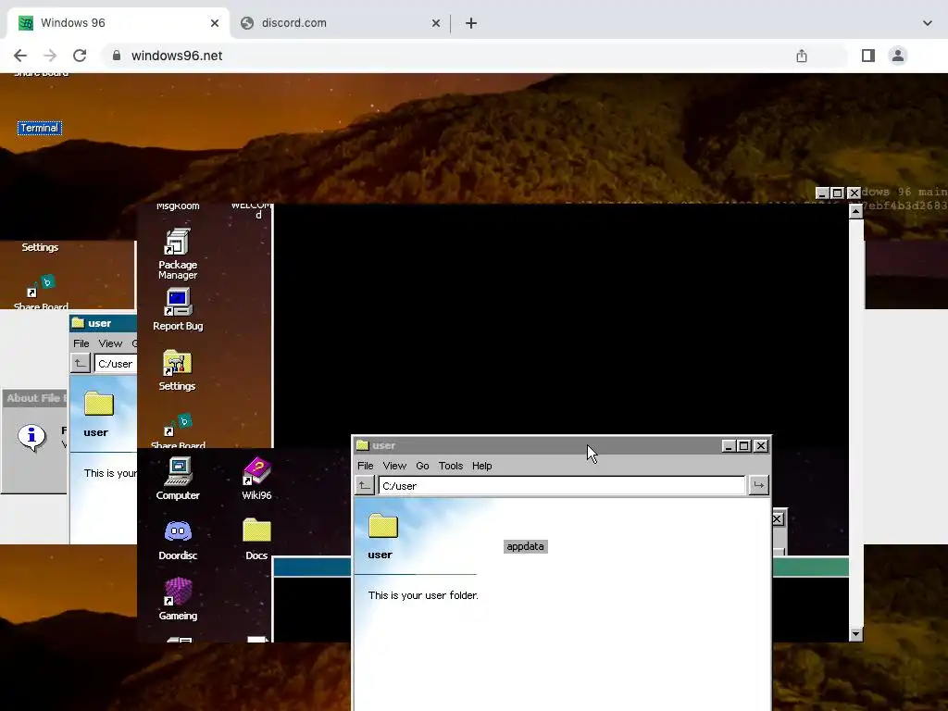The height and width of the screenshot is (711, 948).
Task: Click terminal scrollbar up arrow
Action: (x=855, y=211)
